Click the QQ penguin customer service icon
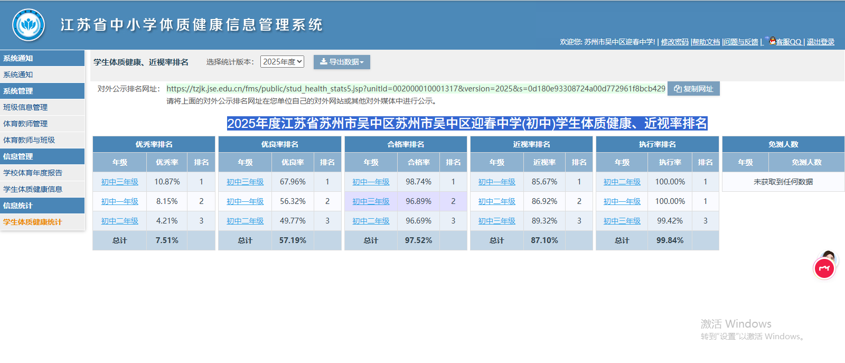845x363 pixels. coord(773,41)
